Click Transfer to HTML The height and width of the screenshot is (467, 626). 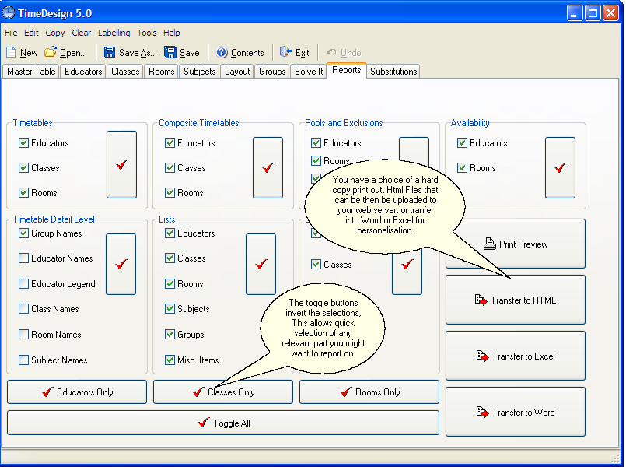pyautogui.click(x=516, y=300)
